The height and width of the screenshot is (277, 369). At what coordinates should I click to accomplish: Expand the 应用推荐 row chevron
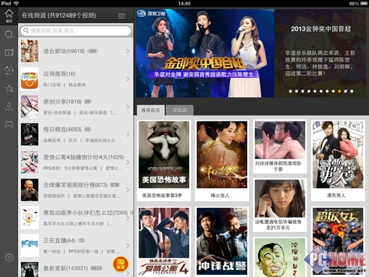tap(127, 79)
